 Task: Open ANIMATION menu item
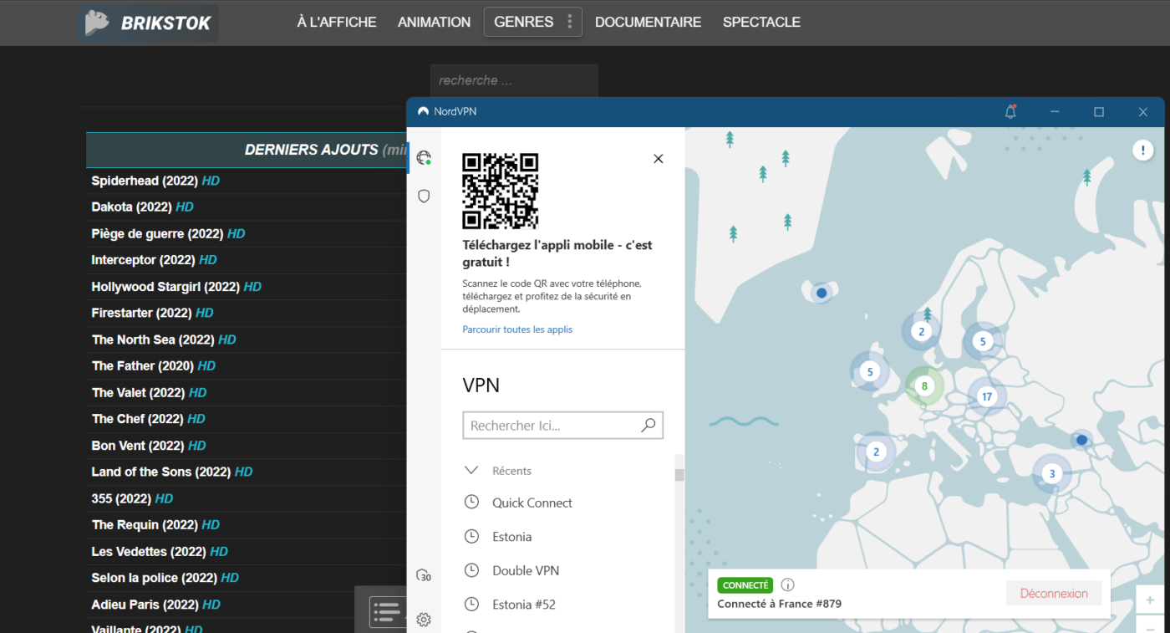click(435, 23)
